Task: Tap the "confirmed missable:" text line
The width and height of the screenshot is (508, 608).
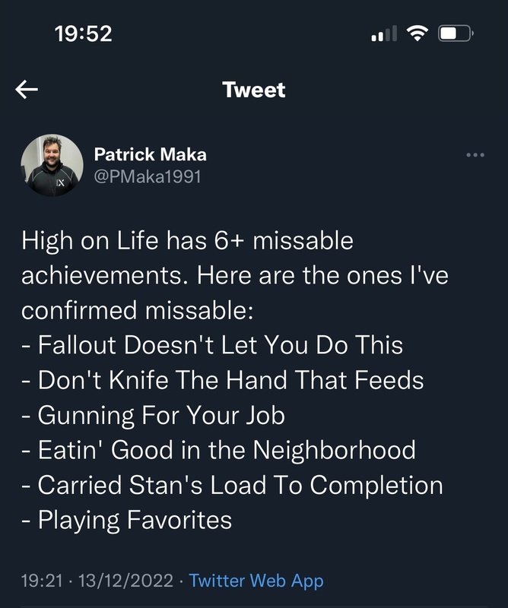Action: (130, 311)
